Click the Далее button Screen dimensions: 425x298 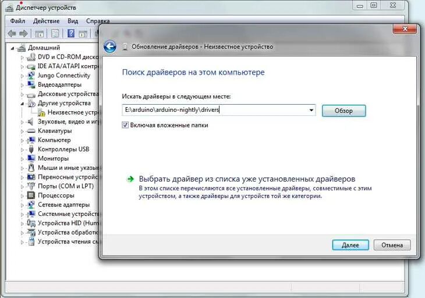pos(350,245)
